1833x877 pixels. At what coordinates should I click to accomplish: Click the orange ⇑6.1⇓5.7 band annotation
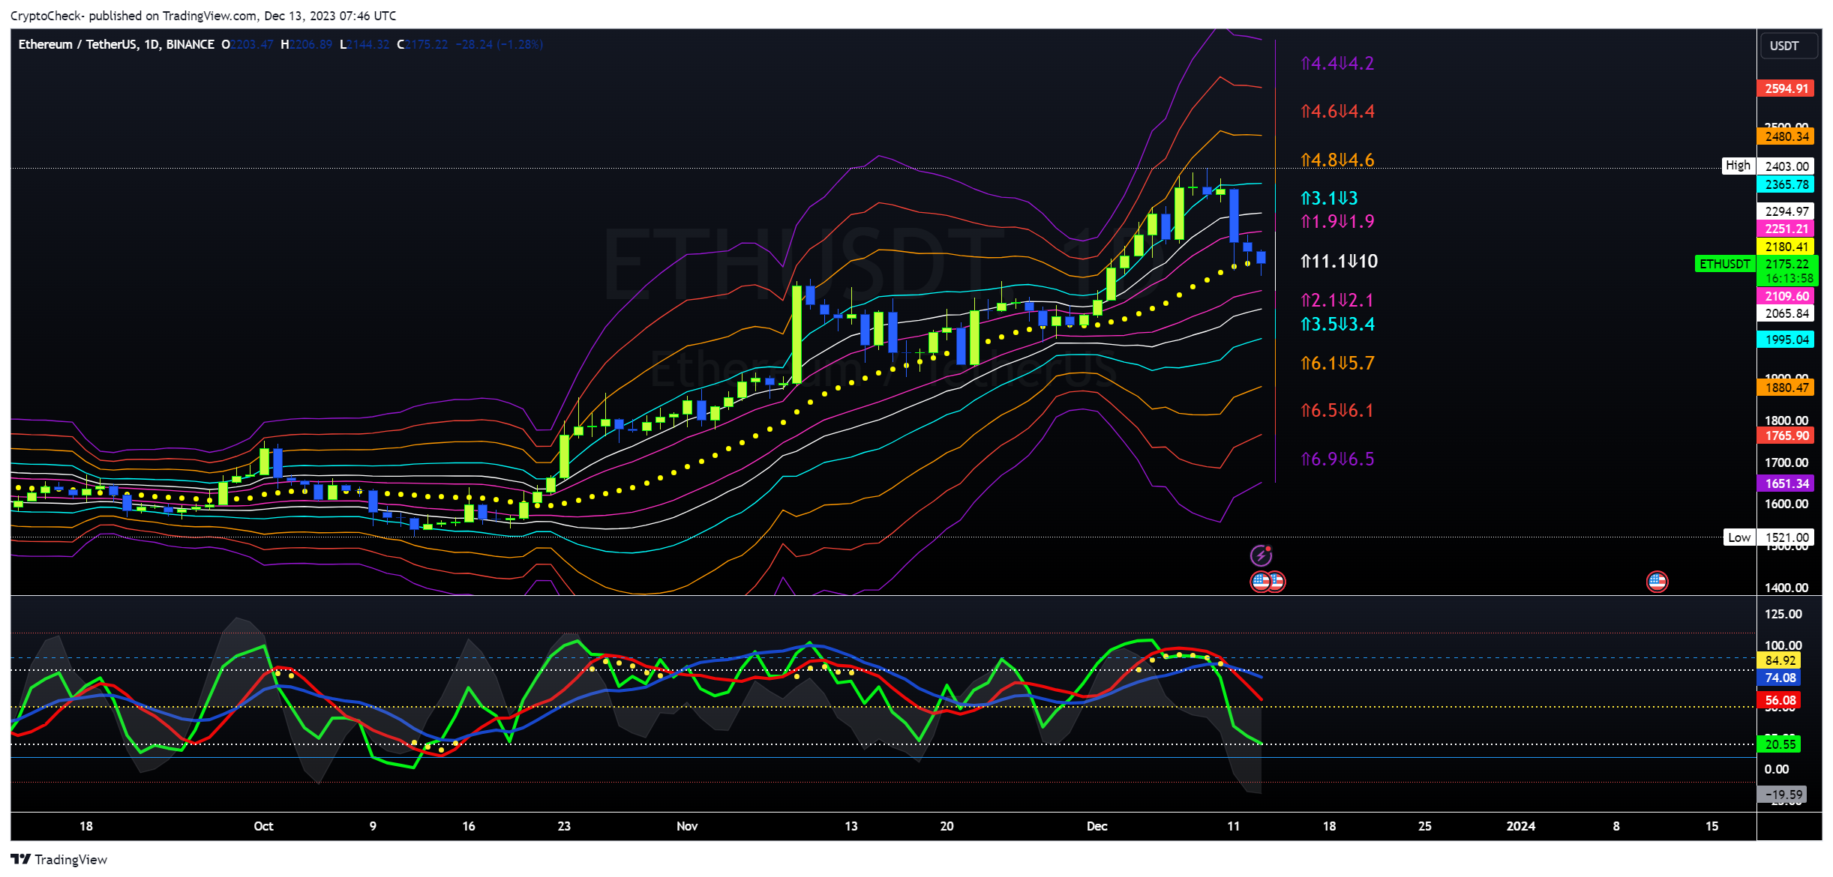click(1337, 364)
